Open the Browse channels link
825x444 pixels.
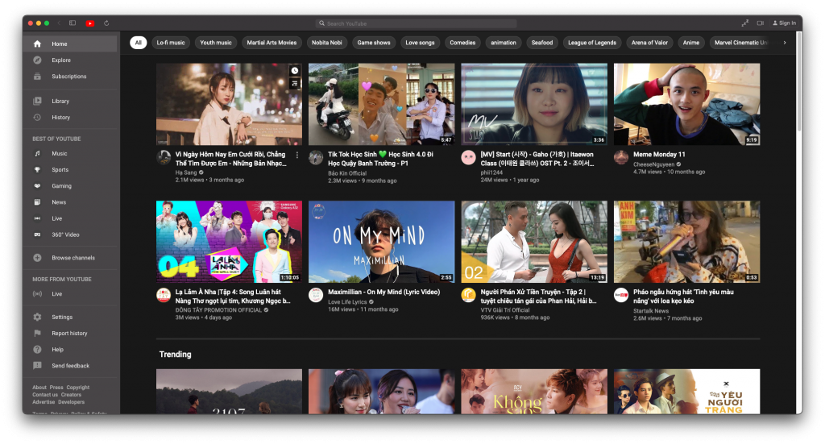pos(73,258)
